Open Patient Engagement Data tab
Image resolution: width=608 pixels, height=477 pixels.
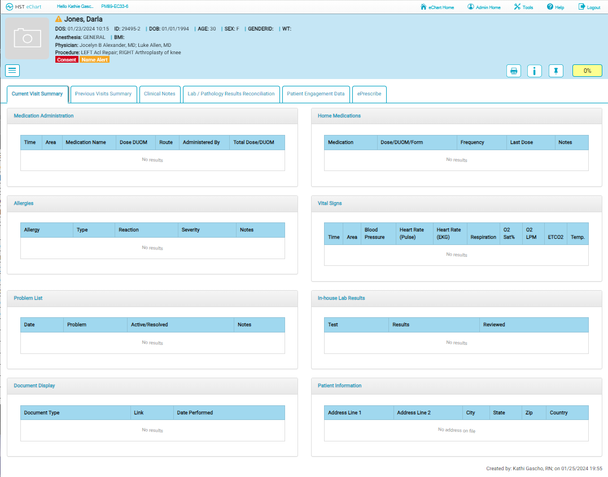pyautogui.click(x=316, y=94)
